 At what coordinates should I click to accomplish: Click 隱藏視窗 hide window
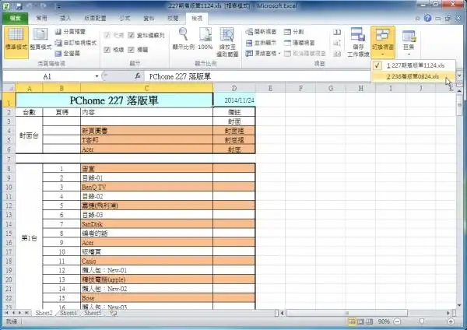(299, 43)
